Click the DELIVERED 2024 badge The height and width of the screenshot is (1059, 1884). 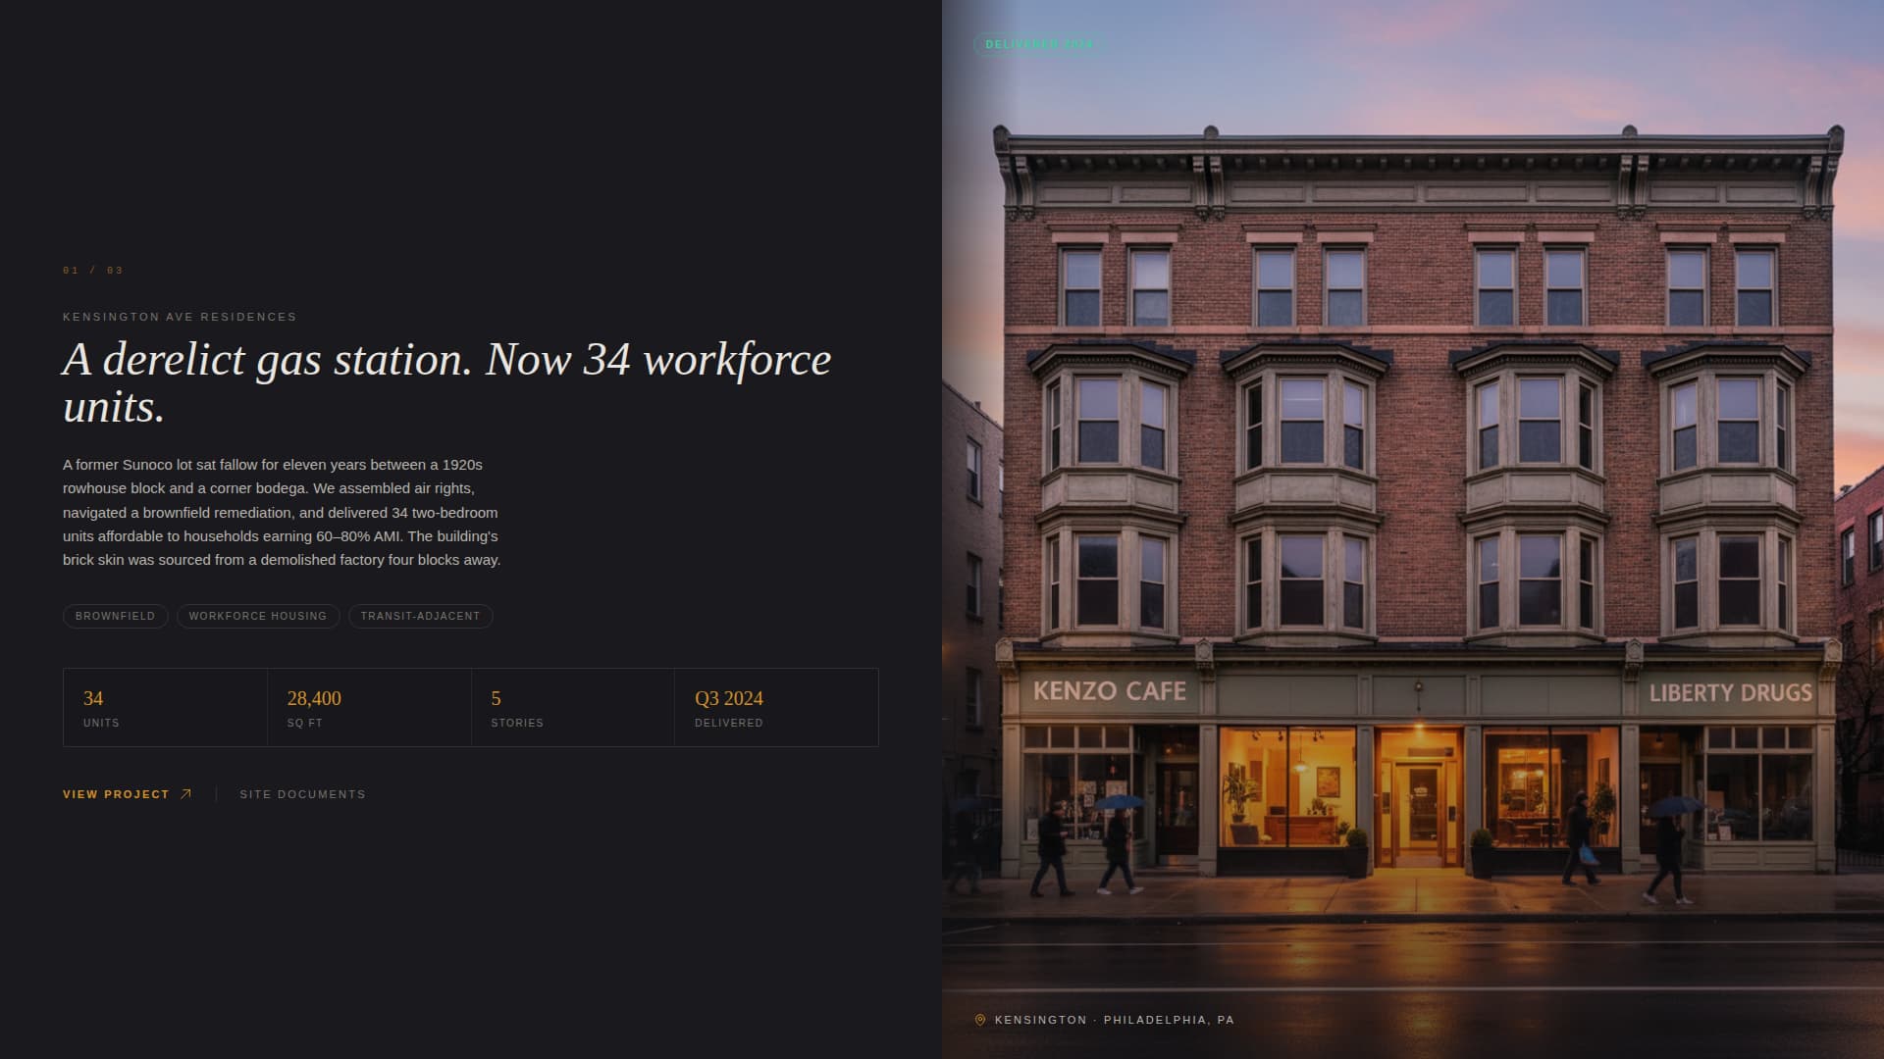click(x=1039, y=43)
